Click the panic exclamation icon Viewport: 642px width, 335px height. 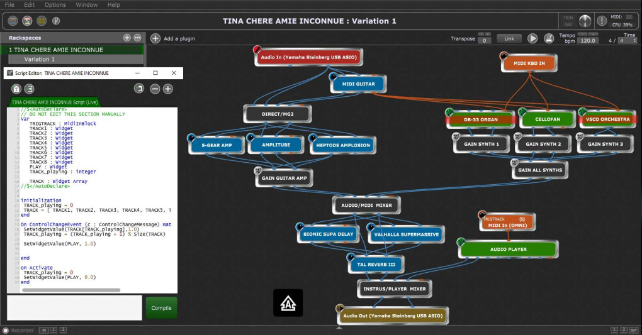pyautogui.click(x=602, y=21)
